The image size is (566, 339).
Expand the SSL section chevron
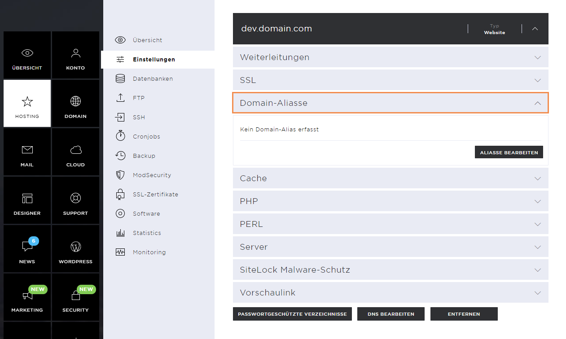[538, 81]
